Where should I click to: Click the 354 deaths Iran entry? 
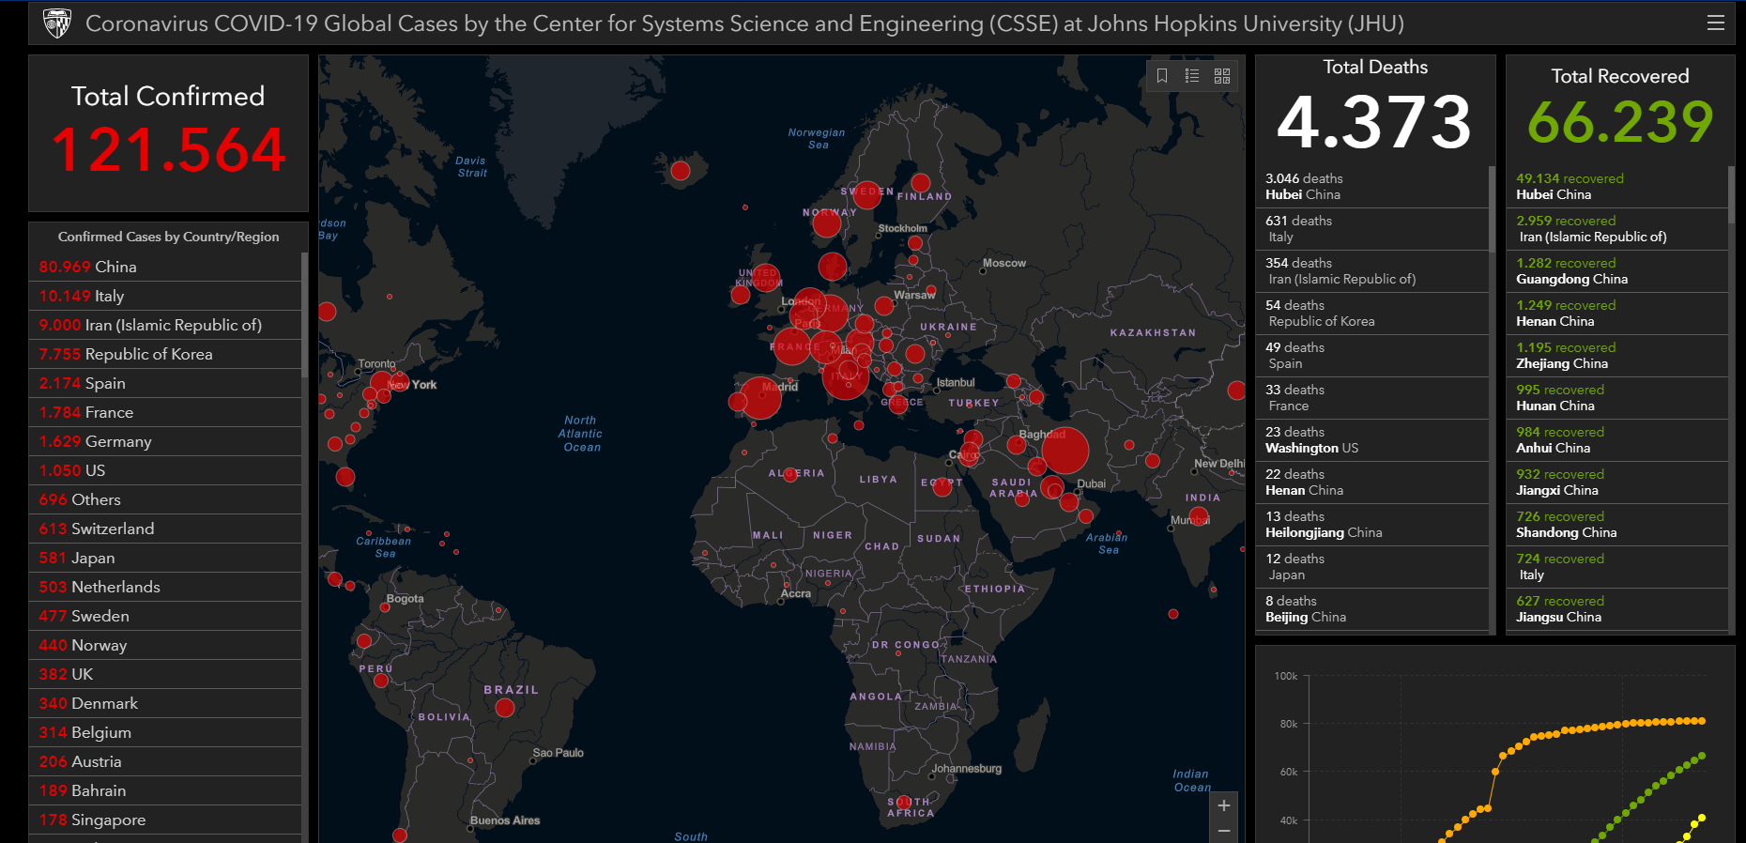click(1371, 271)
